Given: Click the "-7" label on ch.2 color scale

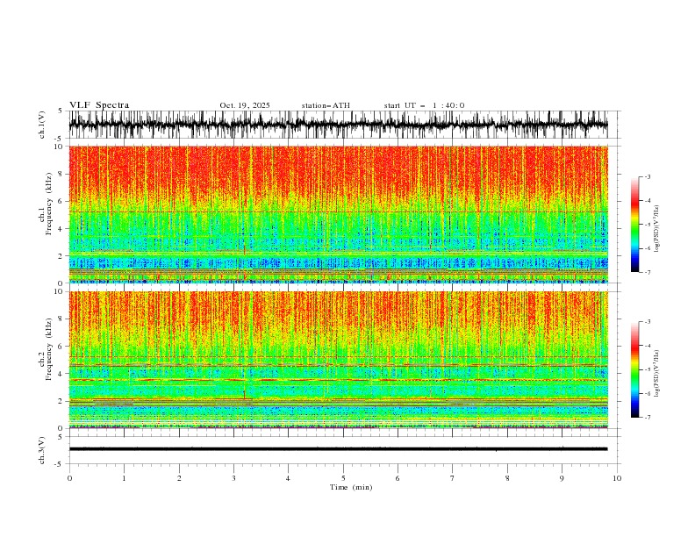Looking at the screenshot, I should pos(647,417).
